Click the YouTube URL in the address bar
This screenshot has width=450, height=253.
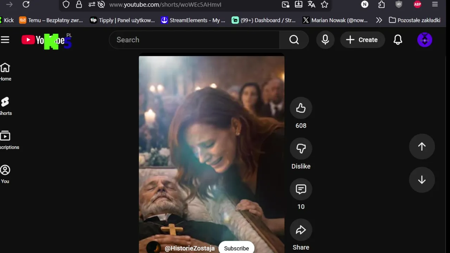tap(165, 5)
